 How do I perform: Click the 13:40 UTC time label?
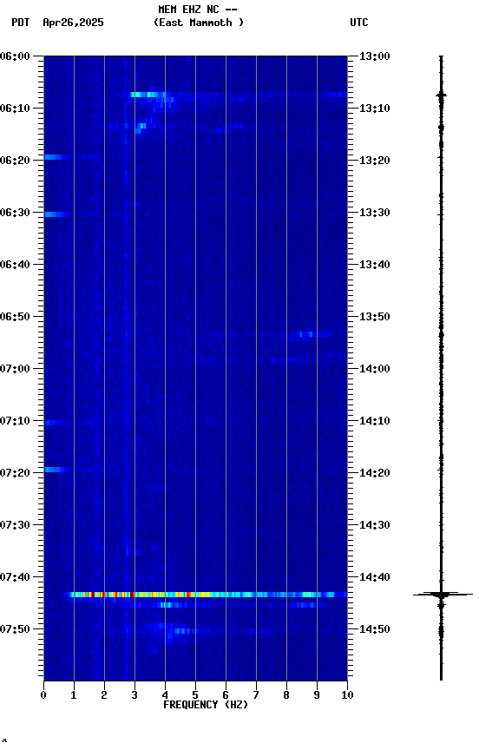(375, 265)
